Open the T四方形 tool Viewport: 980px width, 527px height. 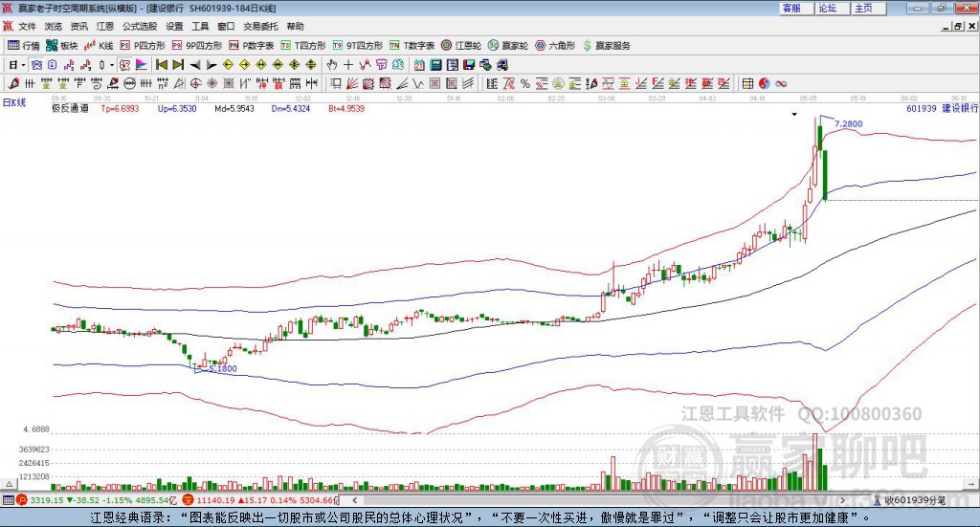click(303, 46)
